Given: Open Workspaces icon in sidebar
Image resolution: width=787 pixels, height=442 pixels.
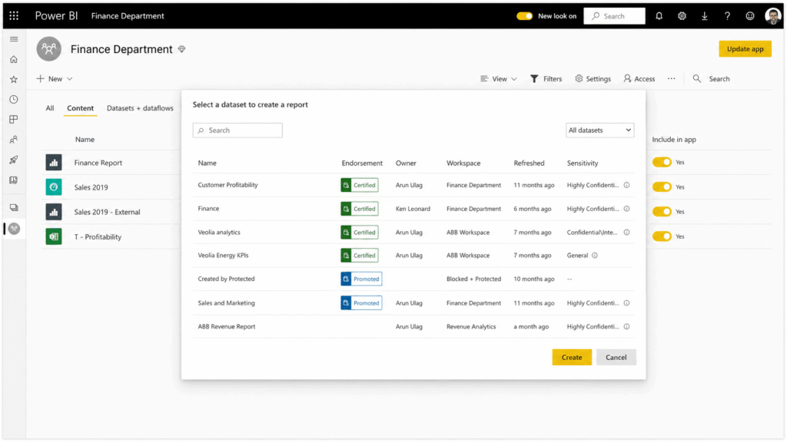Looking at the screenshot, I should click(x=14, y=207).
